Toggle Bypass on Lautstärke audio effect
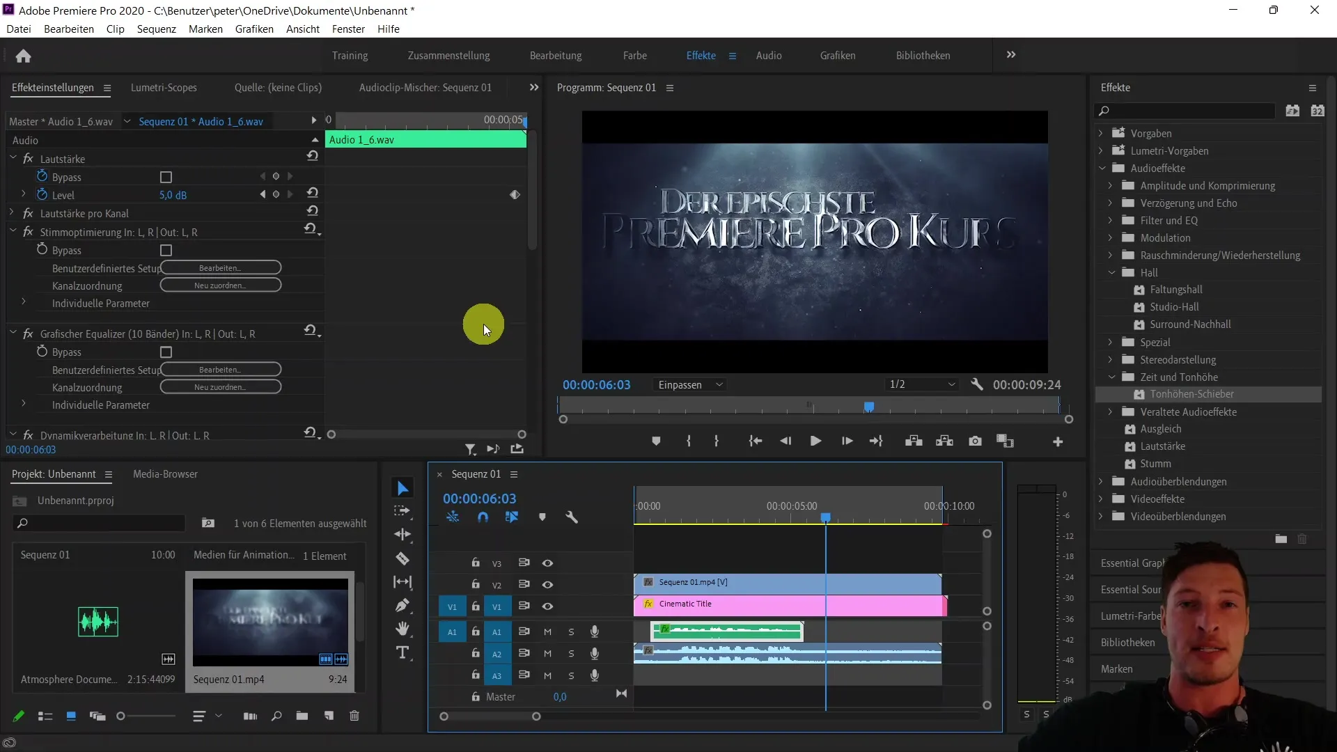1337x752 pixels. click(166, 176)
